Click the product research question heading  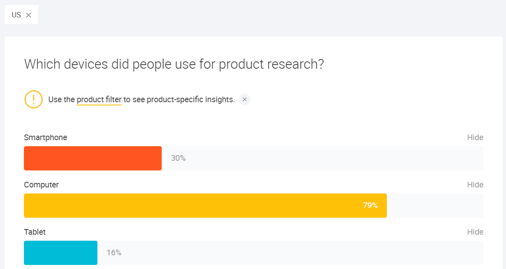(x=174, y=64)
